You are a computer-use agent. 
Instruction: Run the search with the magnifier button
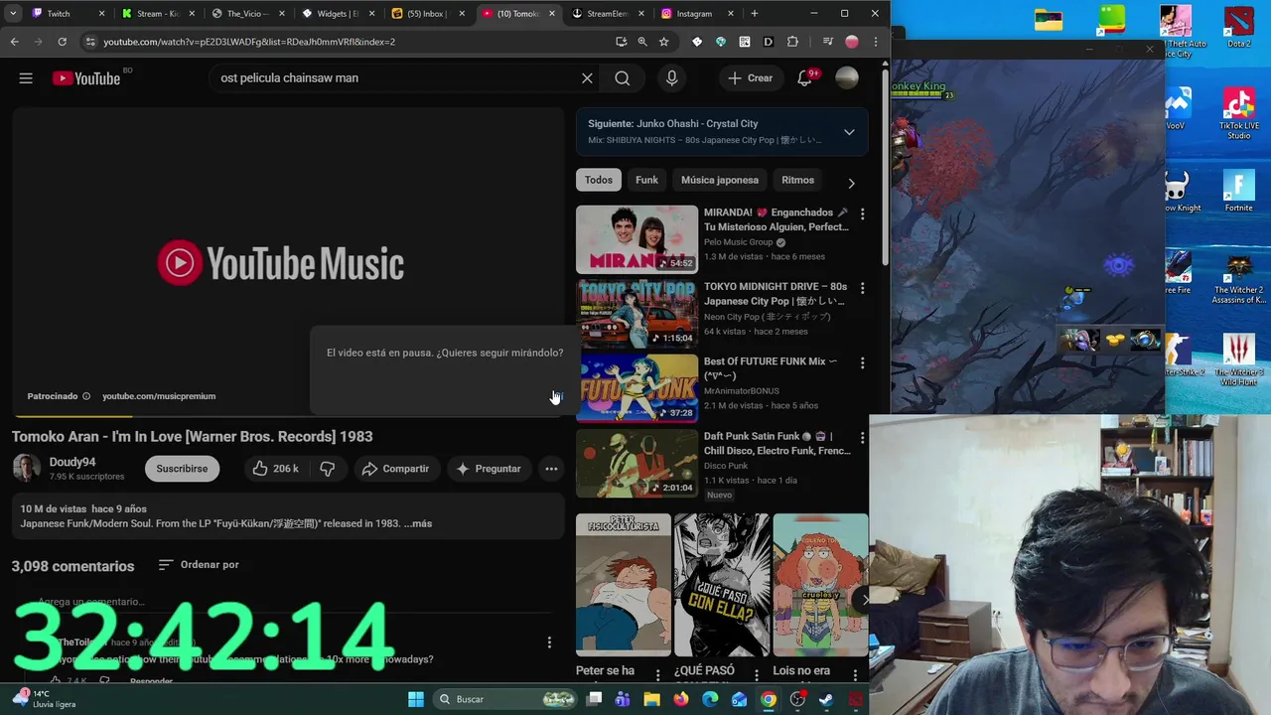click(x=623, y=78)
